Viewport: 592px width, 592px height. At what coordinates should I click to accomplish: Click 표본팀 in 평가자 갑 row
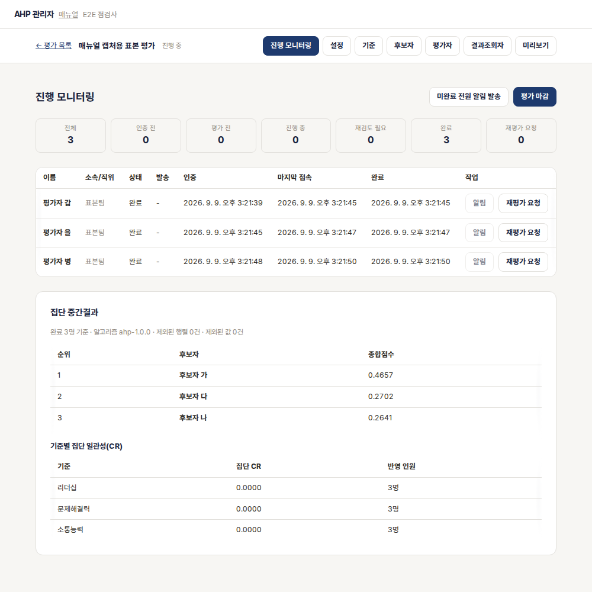coord(95,203)
